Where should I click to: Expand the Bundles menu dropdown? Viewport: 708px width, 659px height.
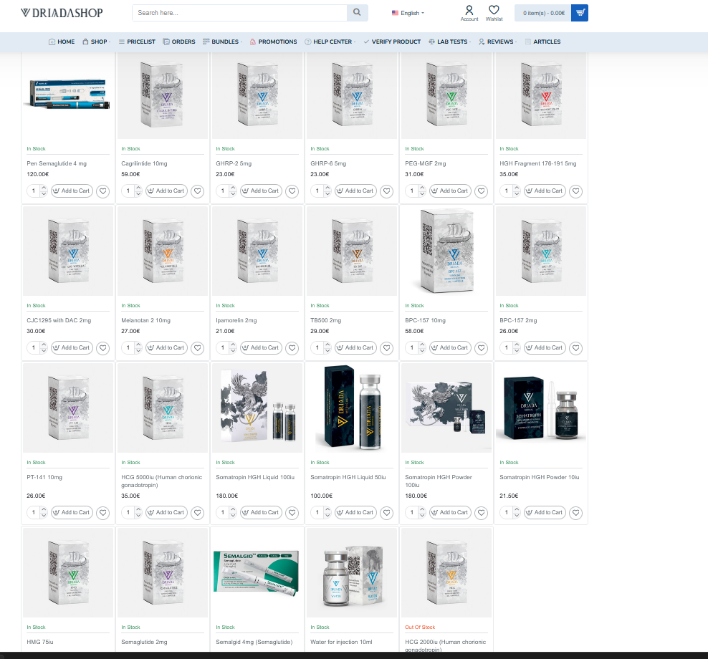click(224, 42)
